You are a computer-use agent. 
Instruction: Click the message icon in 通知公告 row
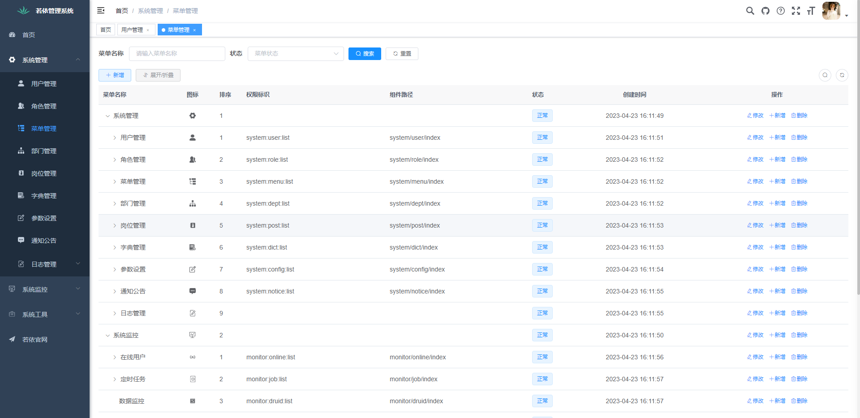pyautogui.click(x=193, y=291)
